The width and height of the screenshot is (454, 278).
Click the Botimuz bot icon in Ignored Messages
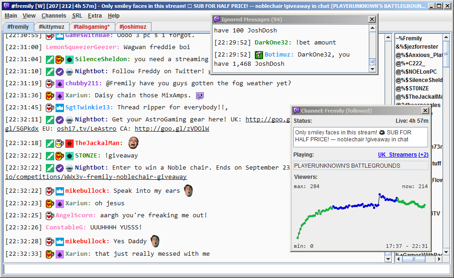(x=259, y=55)
